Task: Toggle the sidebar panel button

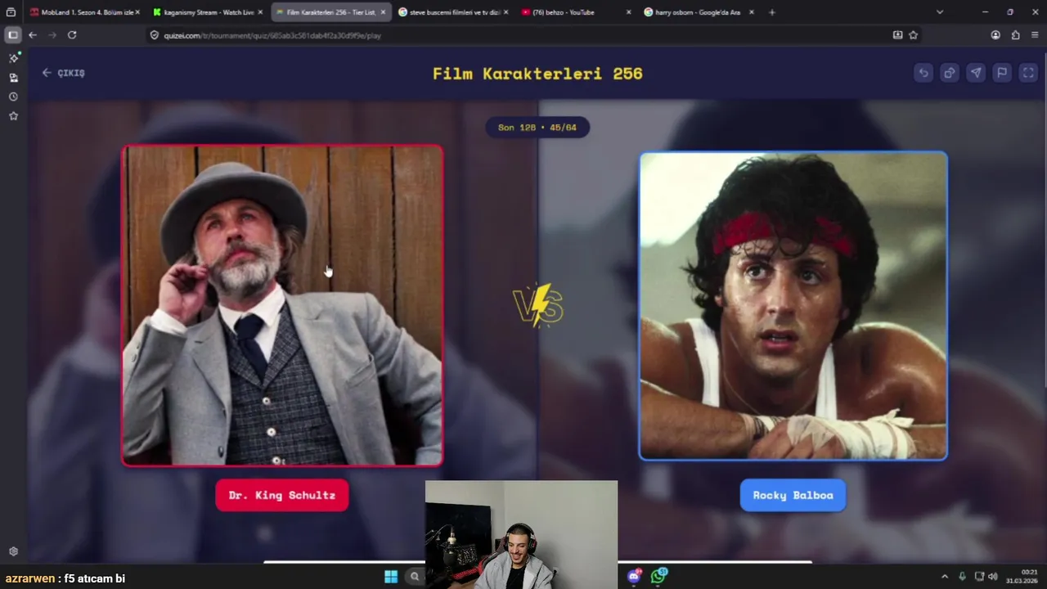Action: [13, 35]
